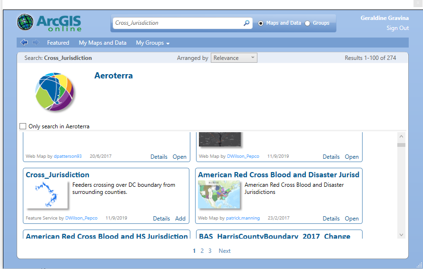
Task: Go to results page 3
Action: click(x=210, y=250)
